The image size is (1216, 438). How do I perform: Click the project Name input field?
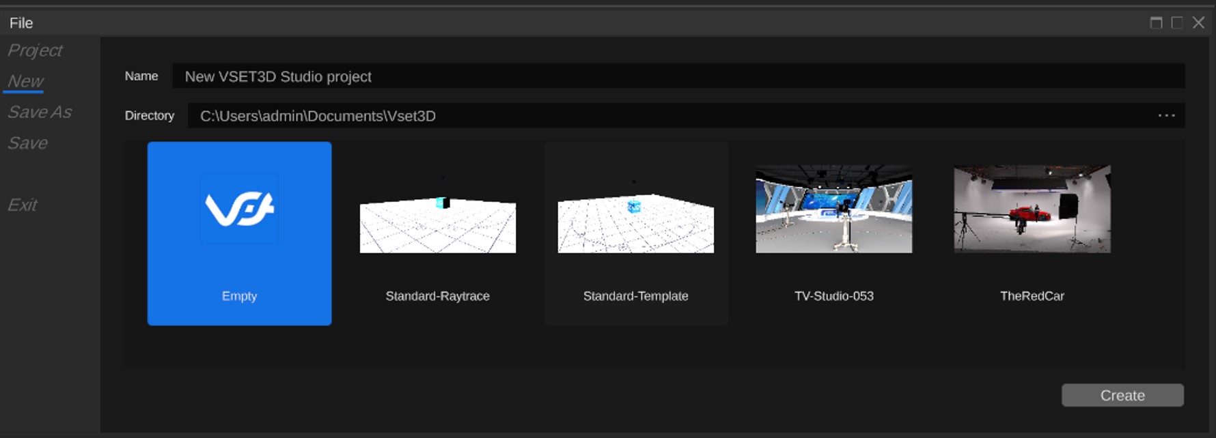[x=678, y=76]
